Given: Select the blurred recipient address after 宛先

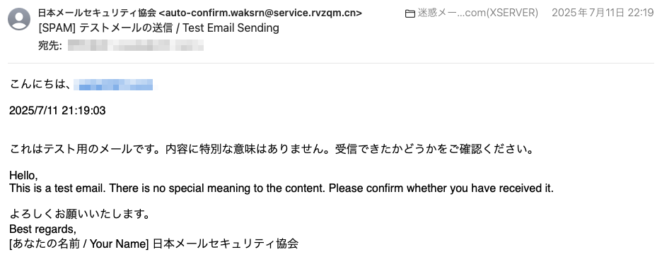Looking at the screenshot, I should click(x=136, y=45).
